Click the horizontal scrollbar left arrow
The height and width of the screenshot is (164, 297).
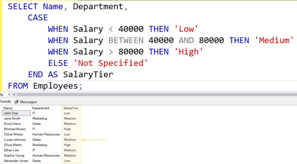point(14,94)
